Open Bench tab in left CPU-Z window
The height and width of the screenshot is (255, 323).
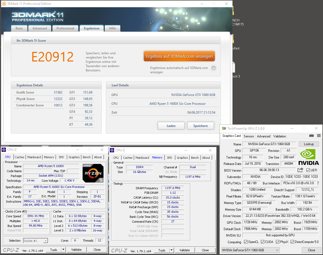point(87,157)
